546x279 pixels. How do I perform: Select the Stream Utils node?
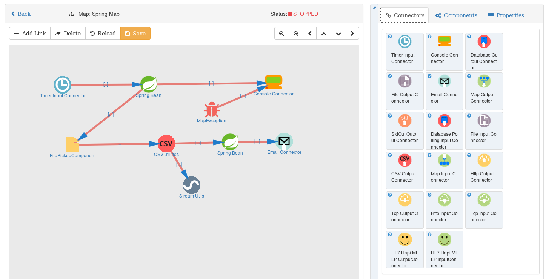coord(192,185)
